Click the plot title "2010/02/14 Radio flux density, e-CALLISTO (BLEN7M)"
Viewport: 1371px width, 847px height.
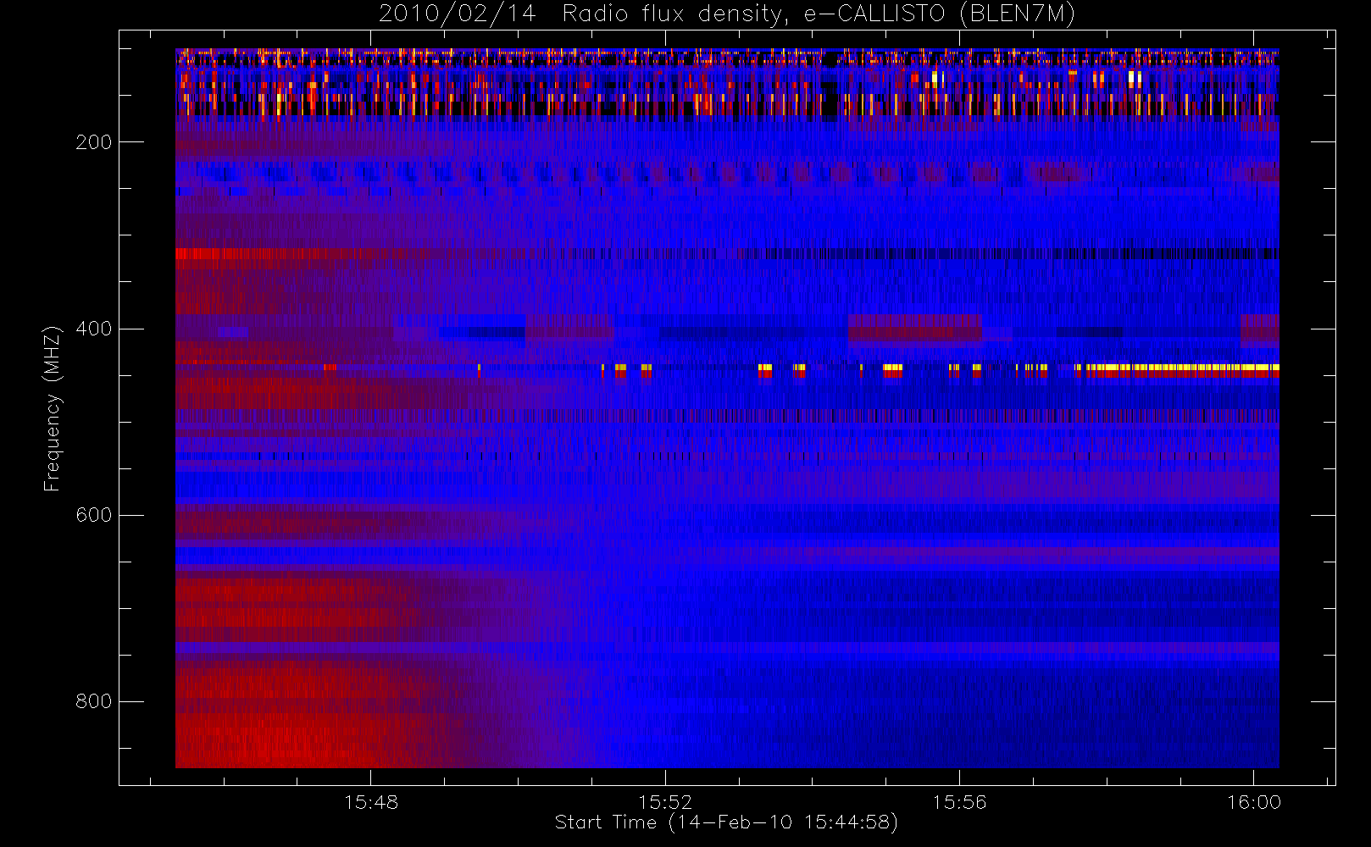727,14
